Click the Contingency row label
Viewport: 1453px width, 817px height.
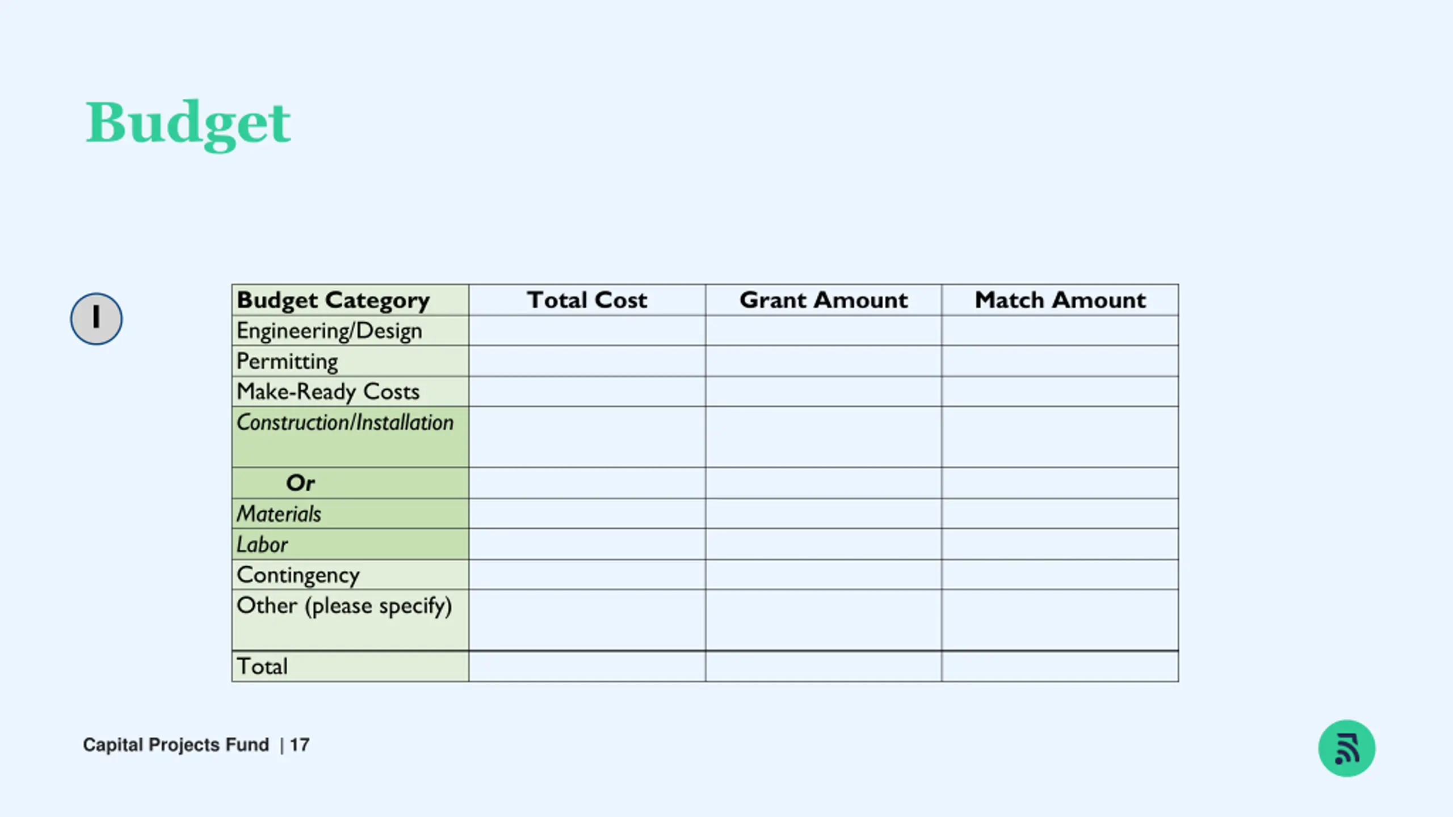[x=298, y=575]
